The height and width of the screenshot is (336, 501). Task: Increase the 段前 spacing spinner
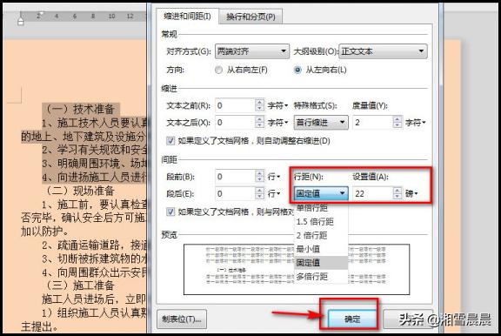tap(259, 173)
